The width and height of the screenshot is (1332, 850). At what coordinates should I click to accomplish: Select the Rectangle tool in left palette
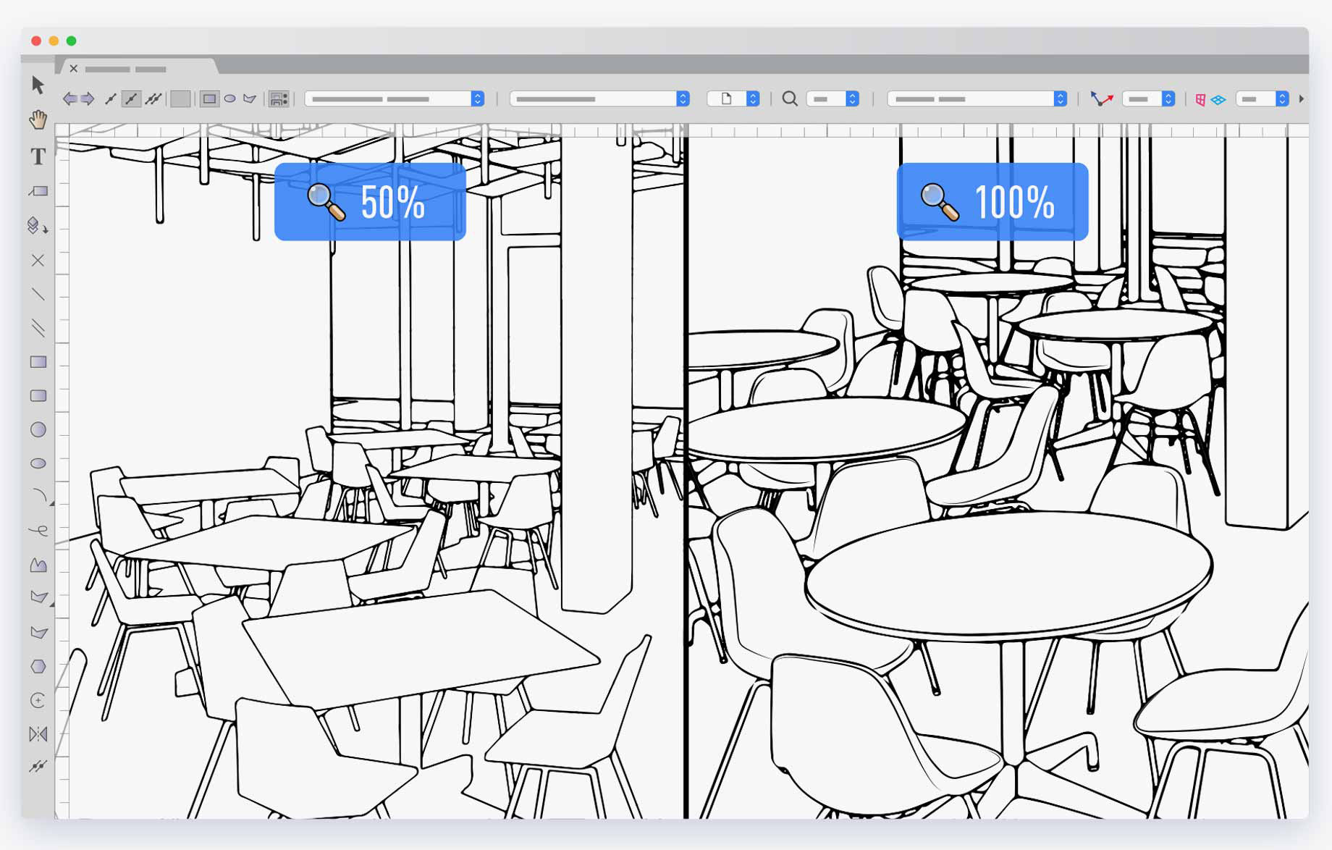[38, 362]
